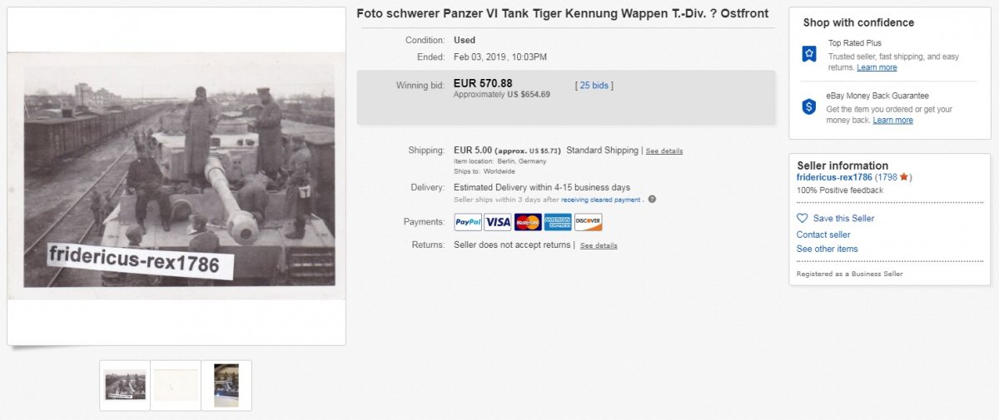Click the American Express icon
Viewport: 999px width, 420px height.
558,222
